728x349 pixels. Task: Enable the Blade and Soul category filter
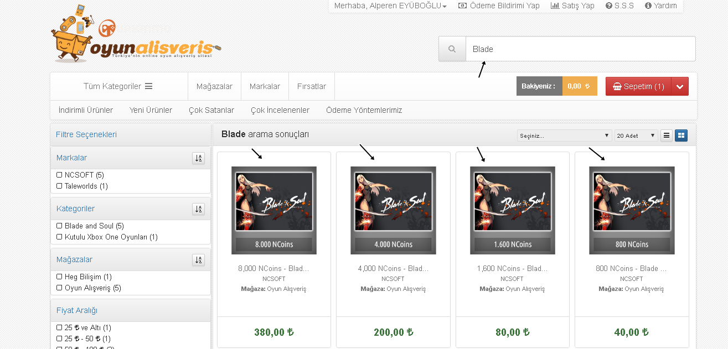[x=59, y=226]
